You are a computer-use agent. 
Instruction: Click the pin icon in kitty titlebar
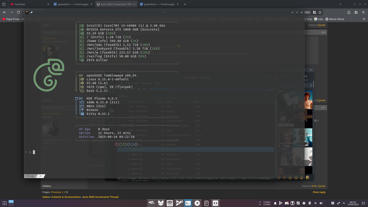point(31,12)
